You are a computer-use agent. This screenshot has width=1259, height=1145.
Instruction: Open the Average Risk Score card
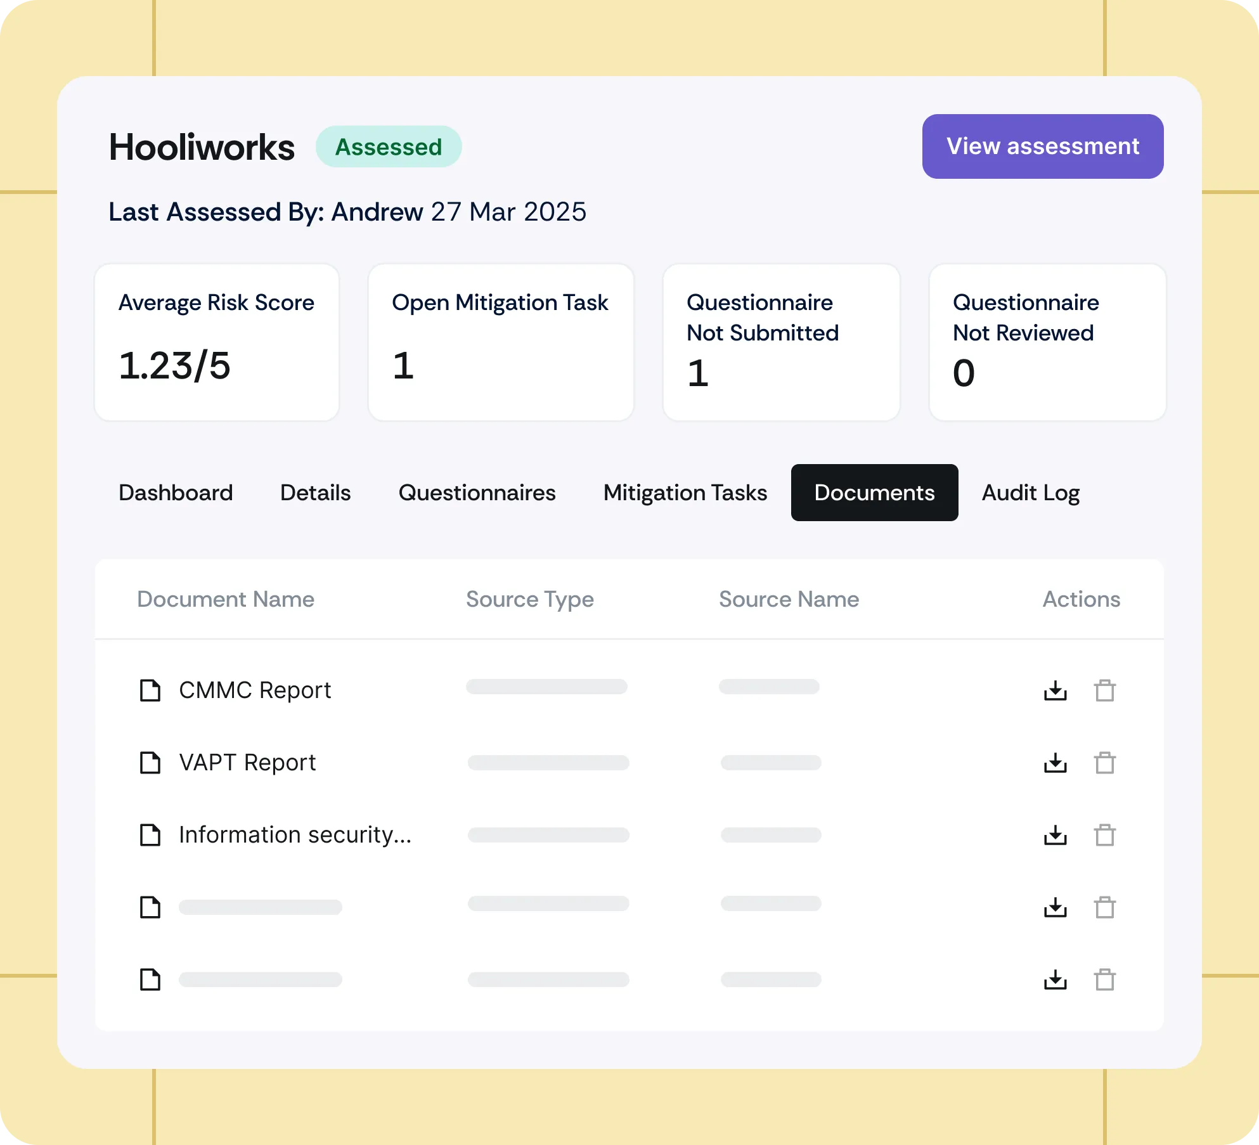[x=217, y=342]
